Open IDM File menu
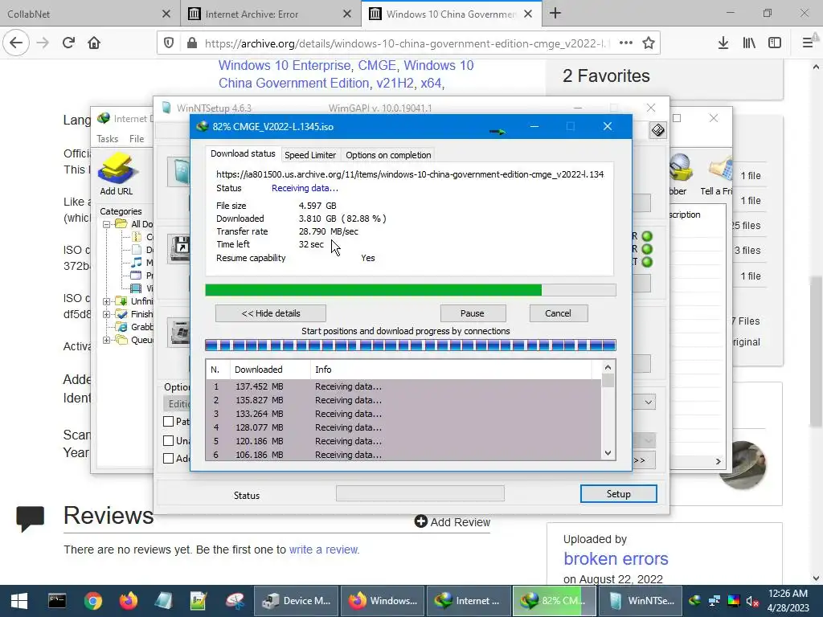The width and height of the screenshot is (823, 617). [137, 138]
